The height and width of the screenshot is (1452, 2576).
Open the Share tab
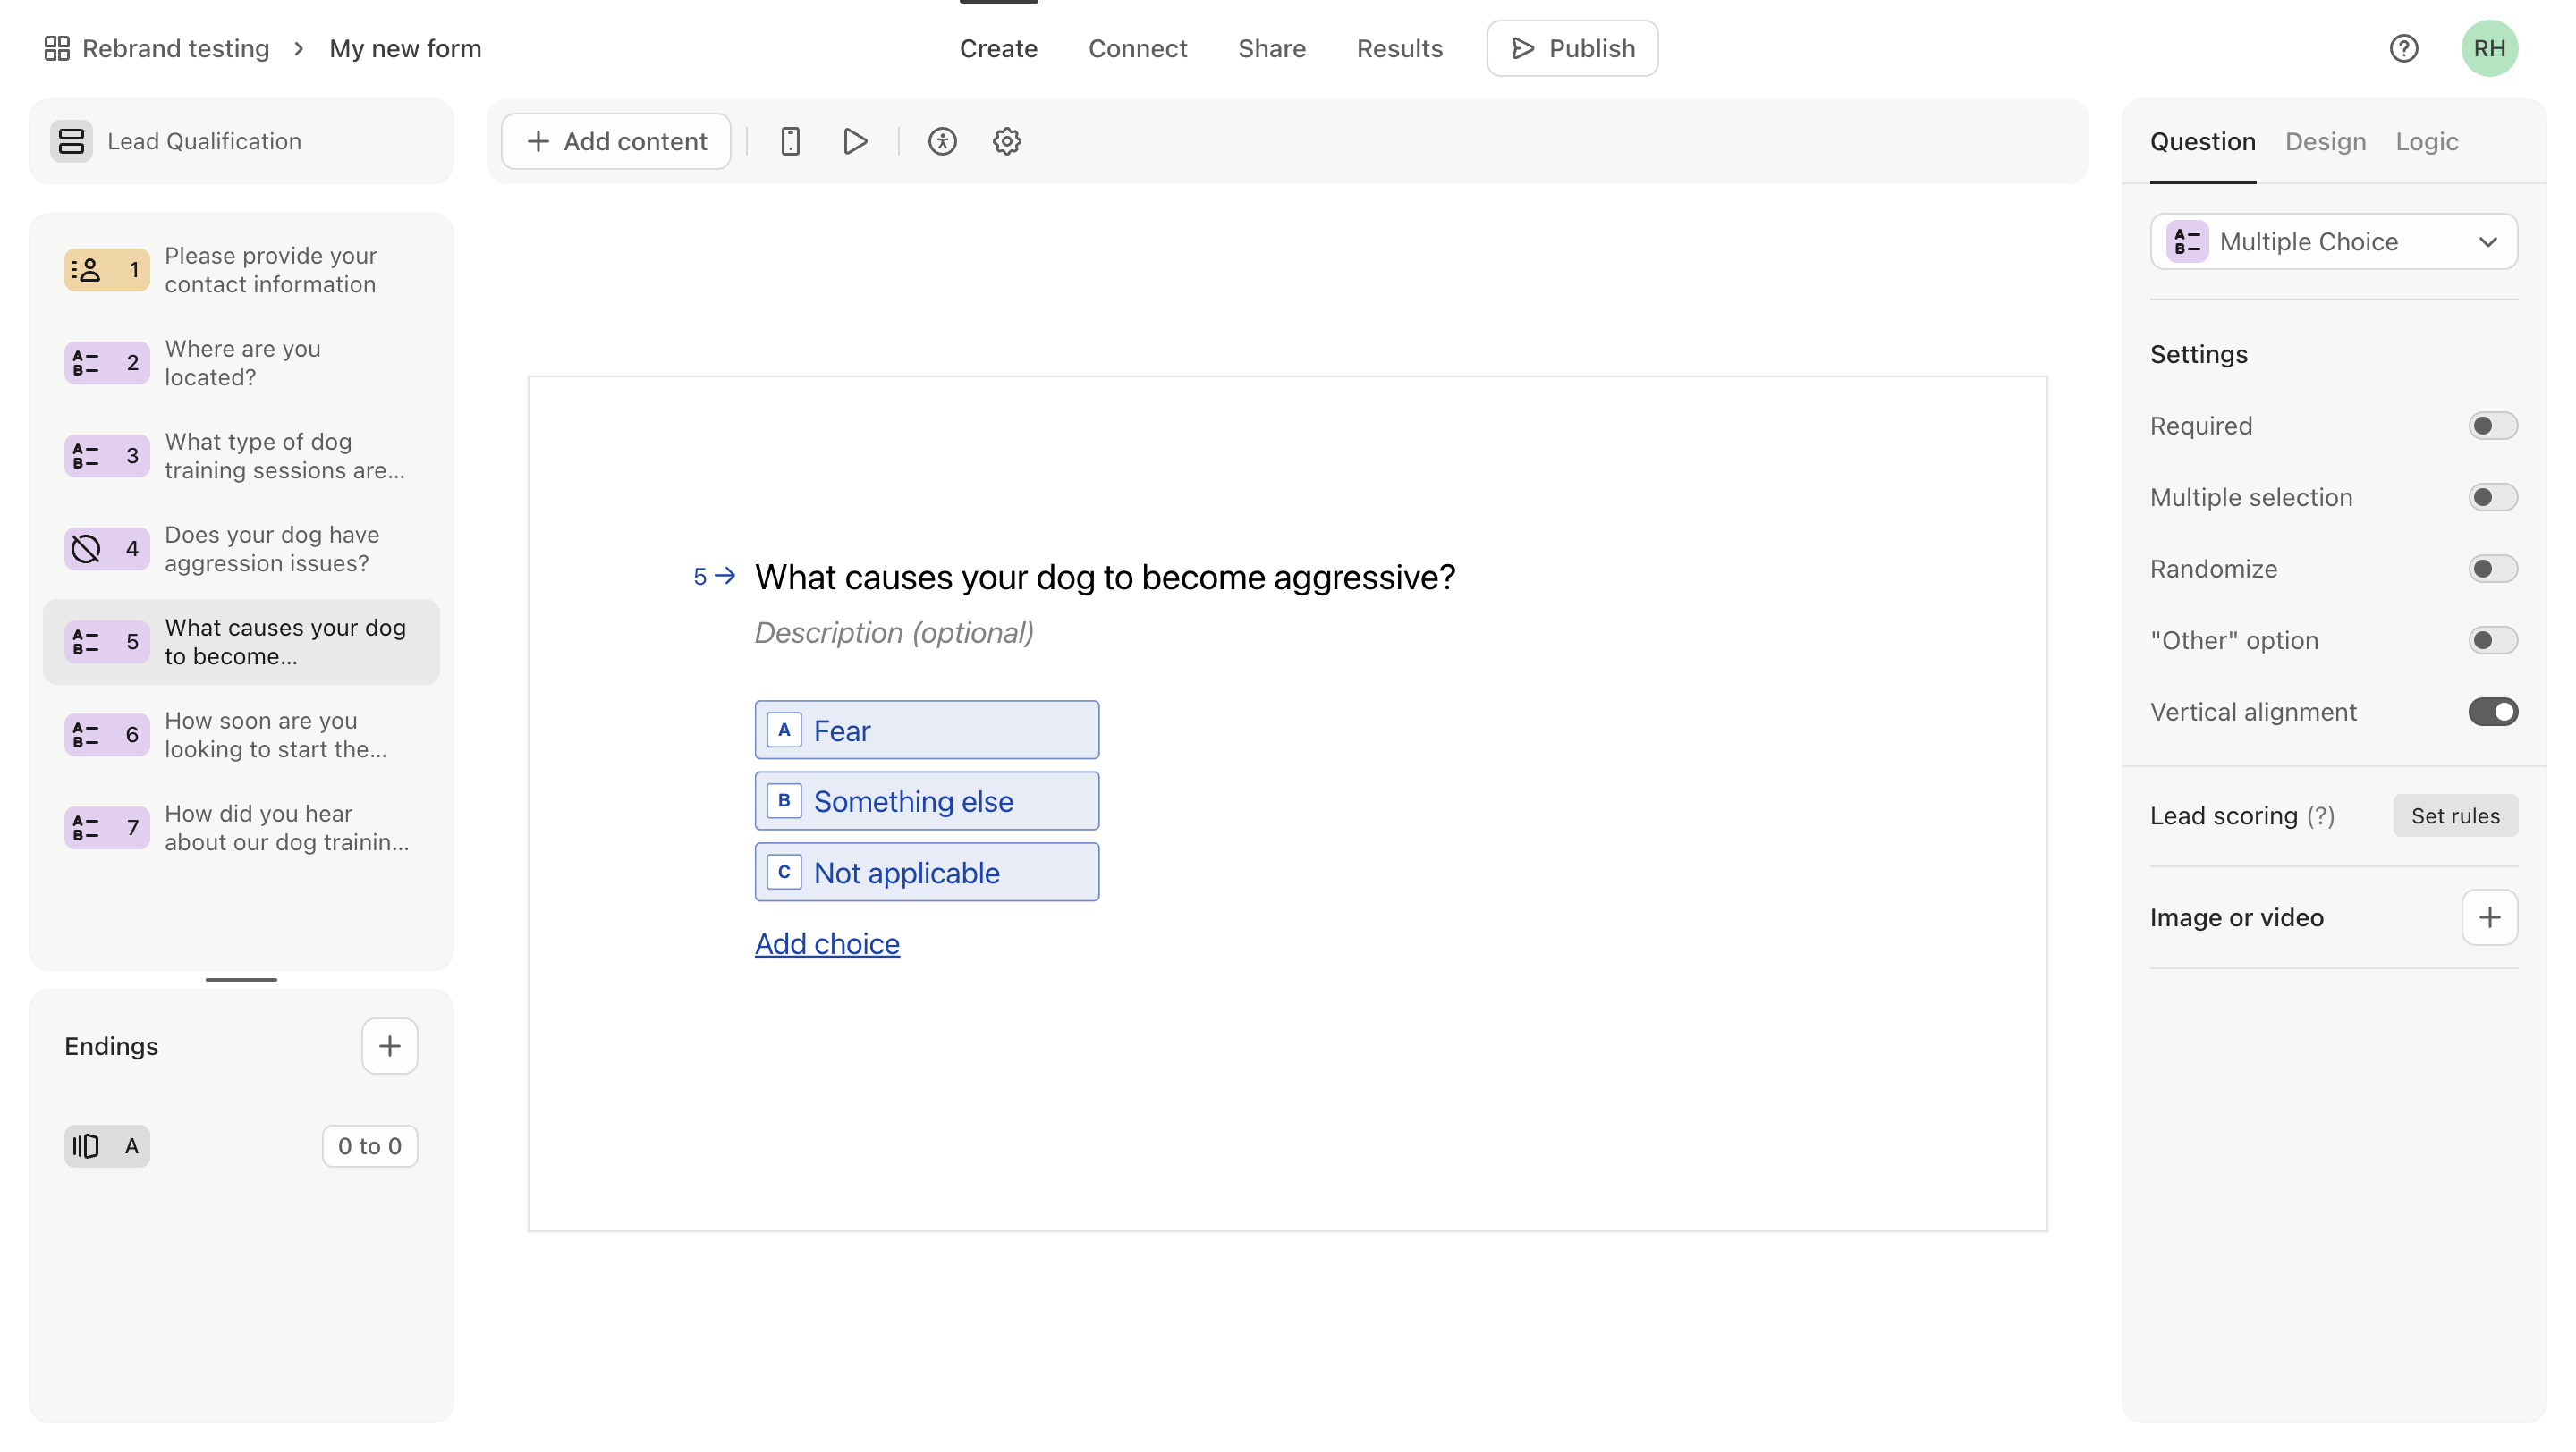pyautogui.click(x=1271, y=48)
